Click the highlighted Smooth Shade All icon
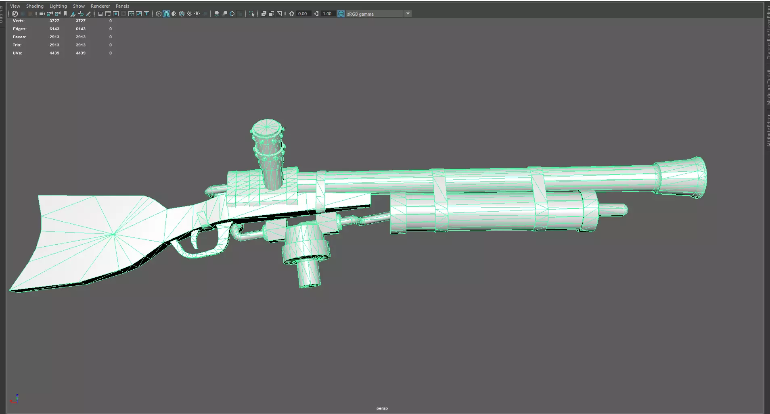Screen dimensions: 770x414 [x=166, y=14]
